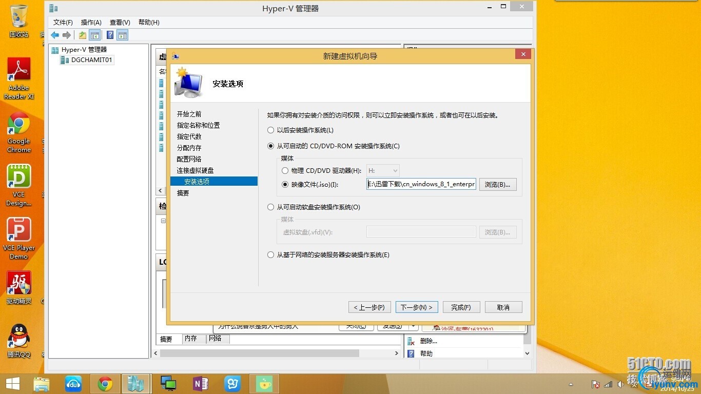Click the Up one level folder icon

coord(83,35)
